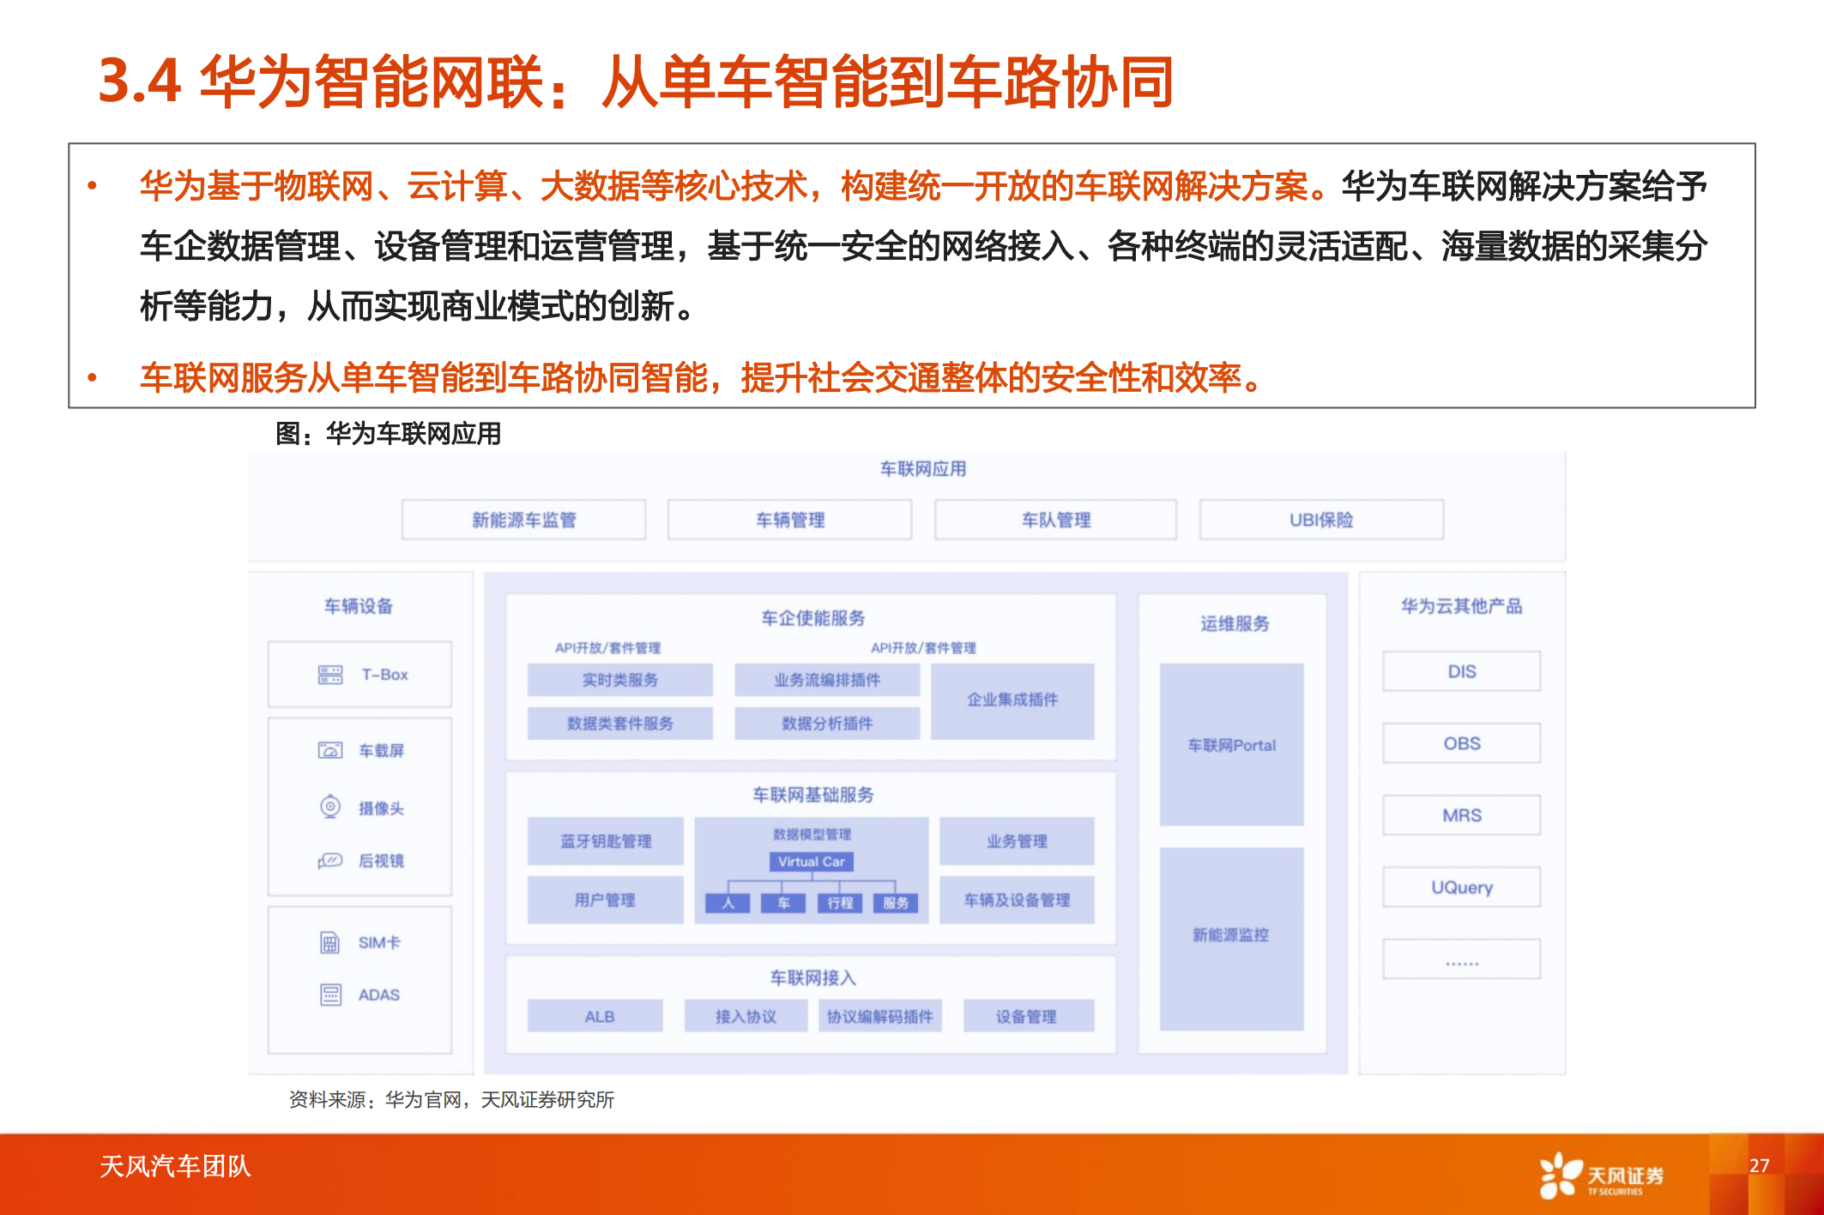
Task: Select the 车队管理 box
Action: (x=1055, y=520)
